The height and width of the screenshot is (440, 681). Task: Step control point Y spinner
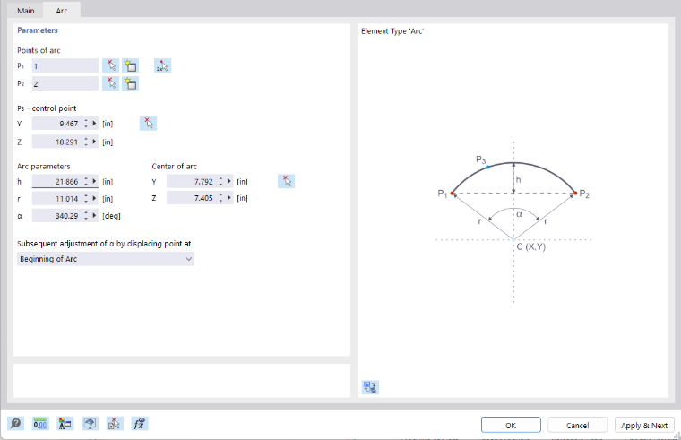86,124
